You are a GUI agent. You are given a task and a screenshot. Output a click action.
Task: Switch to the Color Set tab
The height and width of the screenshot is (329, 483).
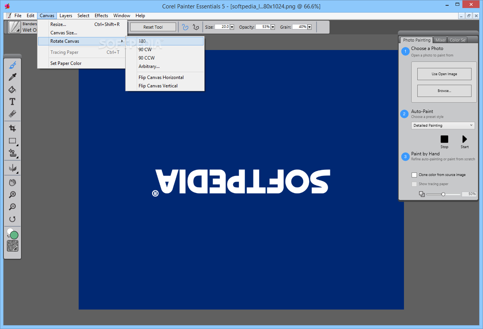457,40
